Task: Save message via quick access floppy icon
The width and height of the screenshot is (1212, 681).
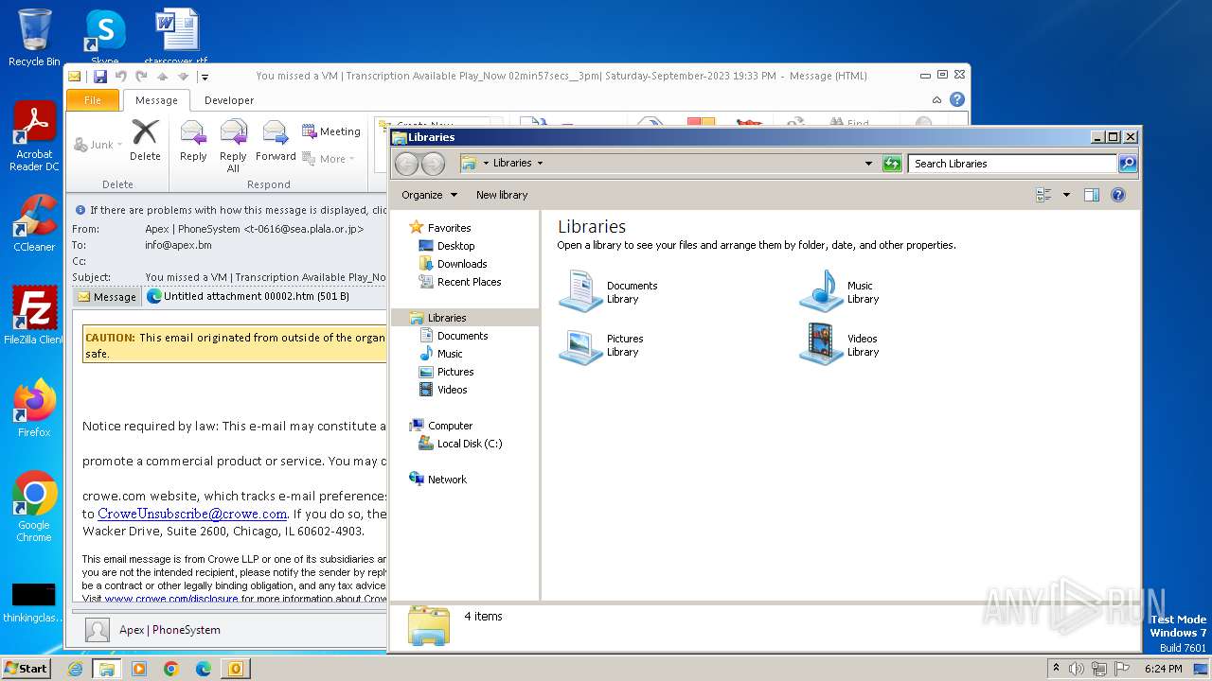Action: coord(99,77)
